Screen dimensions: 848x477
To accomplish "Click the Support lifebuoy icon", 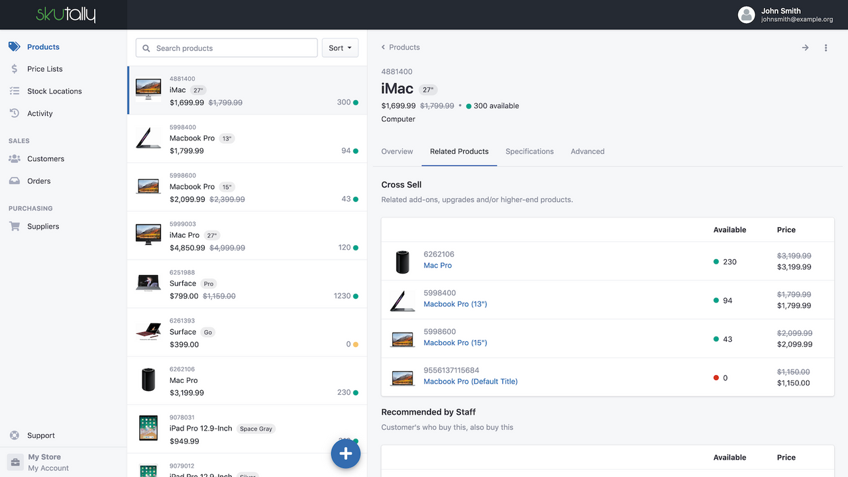I will click(15, 435).
